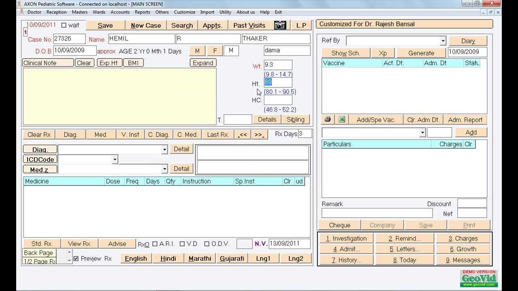This screenshot has height=291, width=518.
Task: Open the Accounts menu
Action: pos(120,12)
